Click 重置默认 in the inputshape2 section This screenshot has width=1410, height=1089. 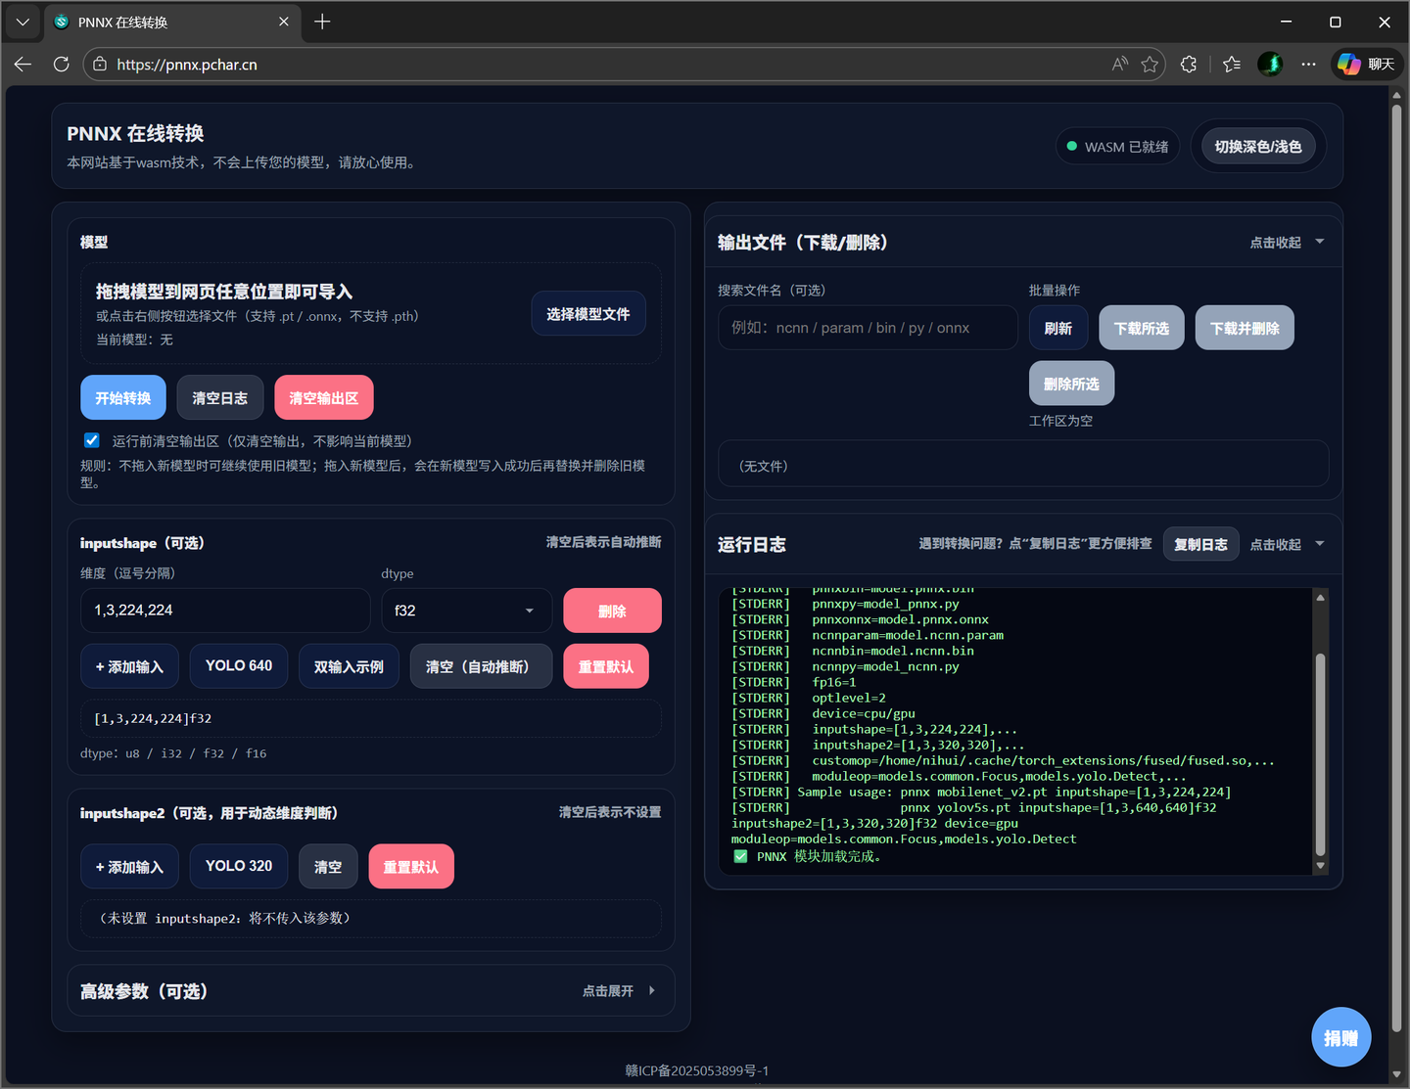point(411,867)
